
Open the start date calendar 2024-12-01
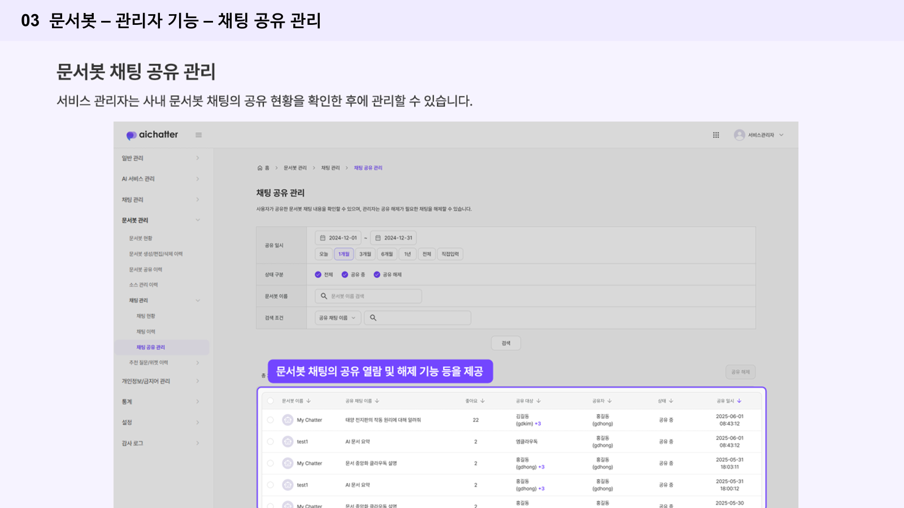tap(338, 238)
